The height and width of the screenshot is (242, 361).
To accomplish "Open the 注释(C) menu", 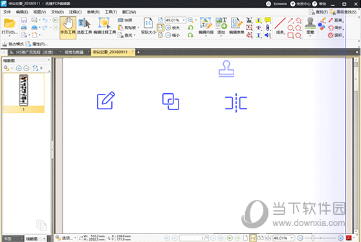I will (x=75, y=12).
